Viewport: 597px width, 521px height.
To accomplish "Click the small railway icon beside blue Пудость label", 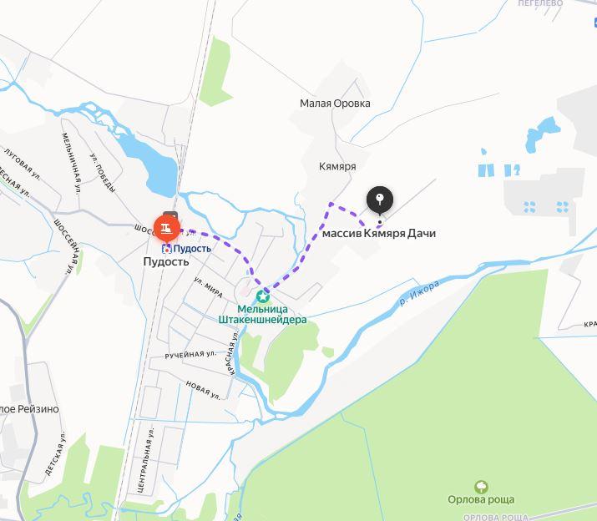I will 167,249.
